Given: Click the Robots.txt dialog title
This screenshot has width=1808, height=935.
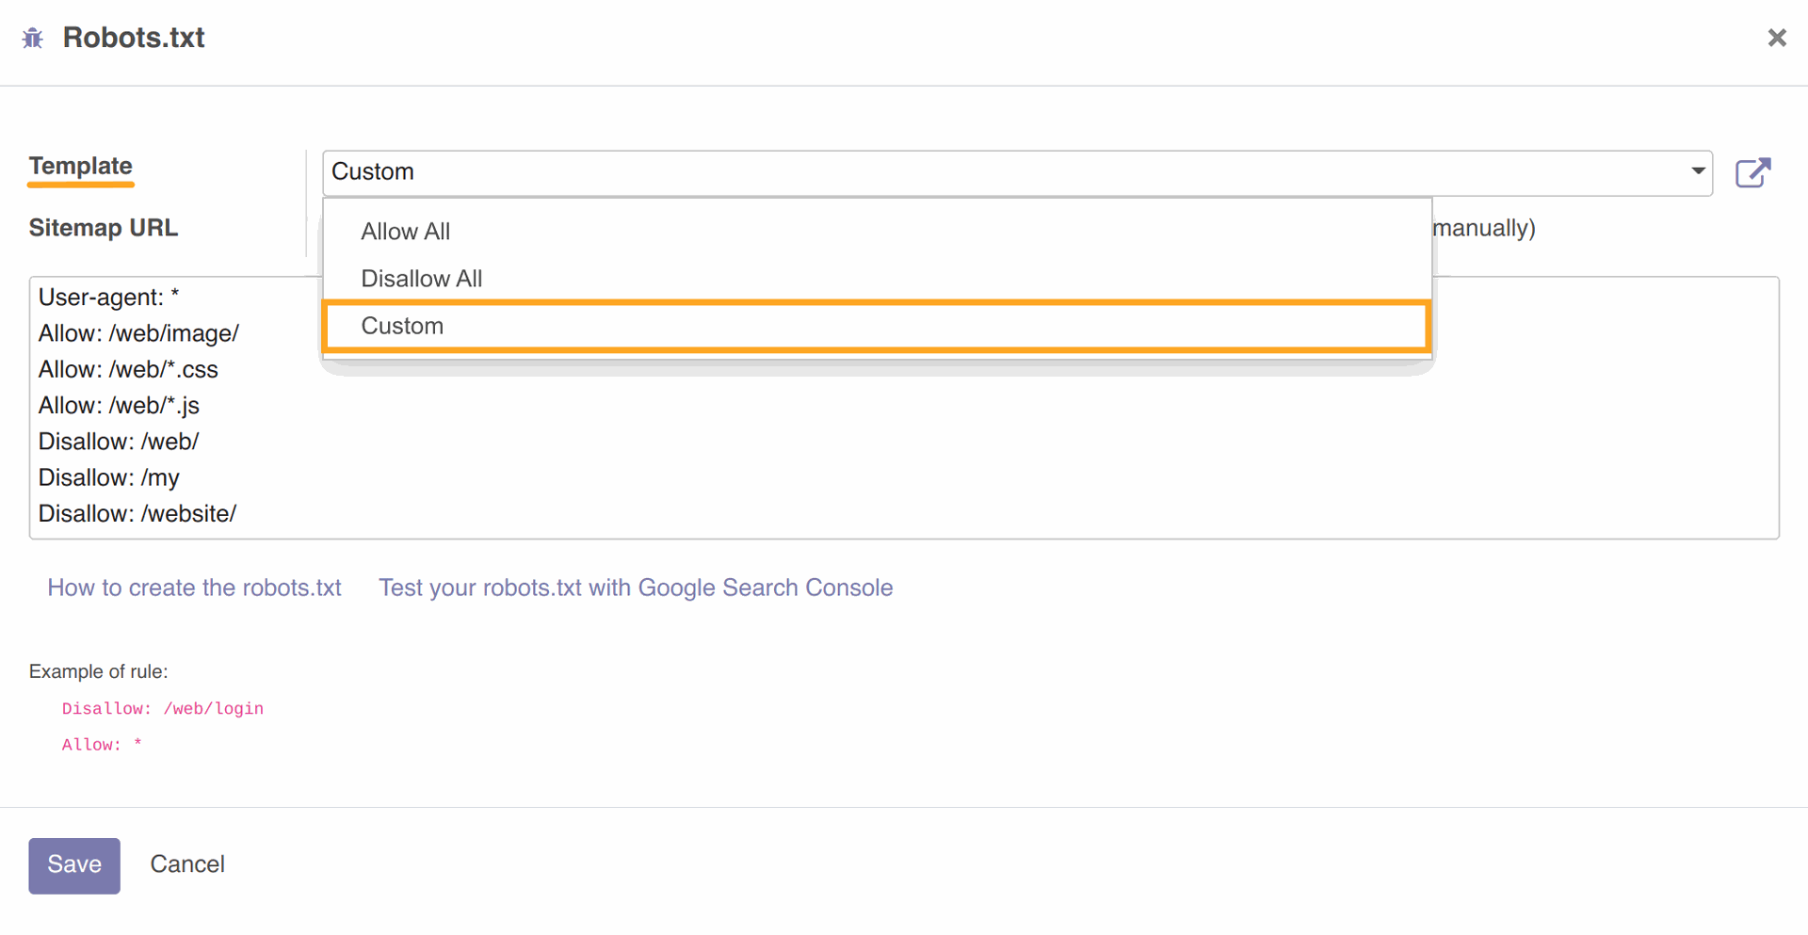Looking at the screenshot, I should click(134, 38).
